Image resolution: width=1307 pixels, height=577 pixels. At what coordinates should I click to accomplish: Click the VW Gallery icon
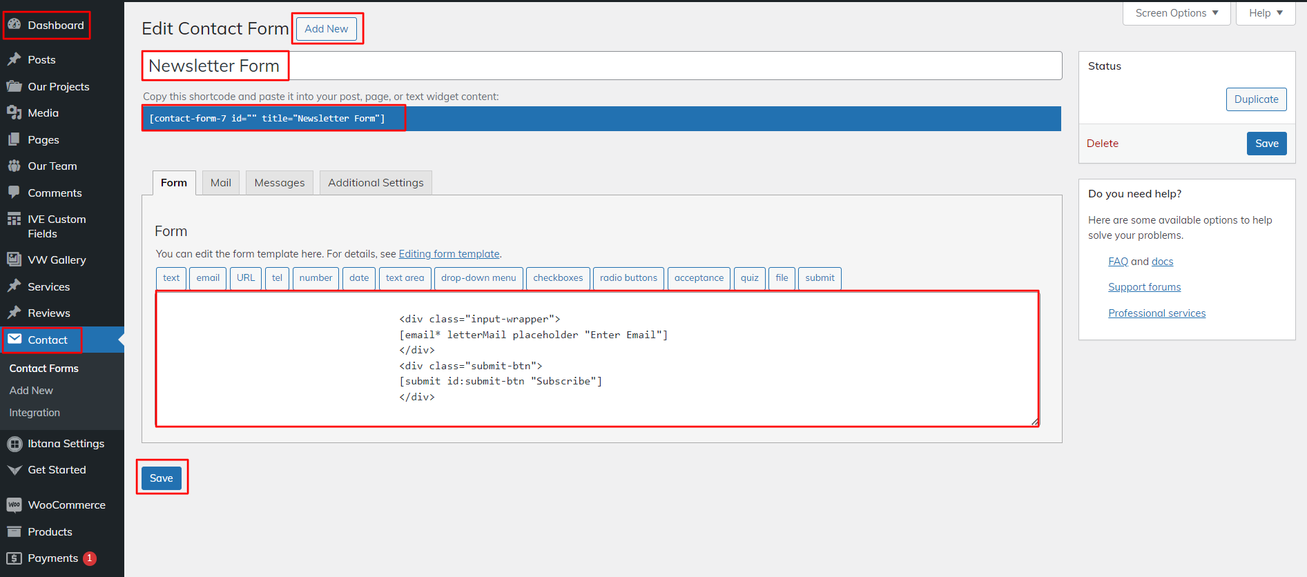click(x=14, y=260)
